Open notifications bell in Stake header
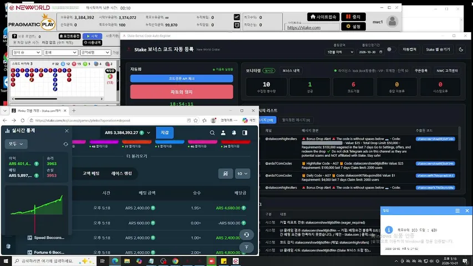Screen dimensions: 473x266 click(234, 132)
